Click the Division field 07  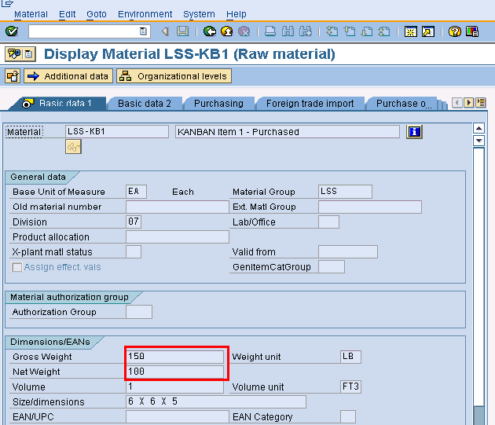point(134,222)
